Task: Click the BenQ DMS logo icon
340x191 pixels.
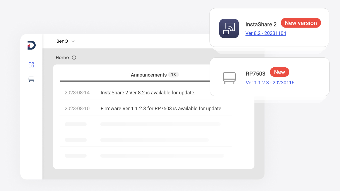Action: point(31,45)
